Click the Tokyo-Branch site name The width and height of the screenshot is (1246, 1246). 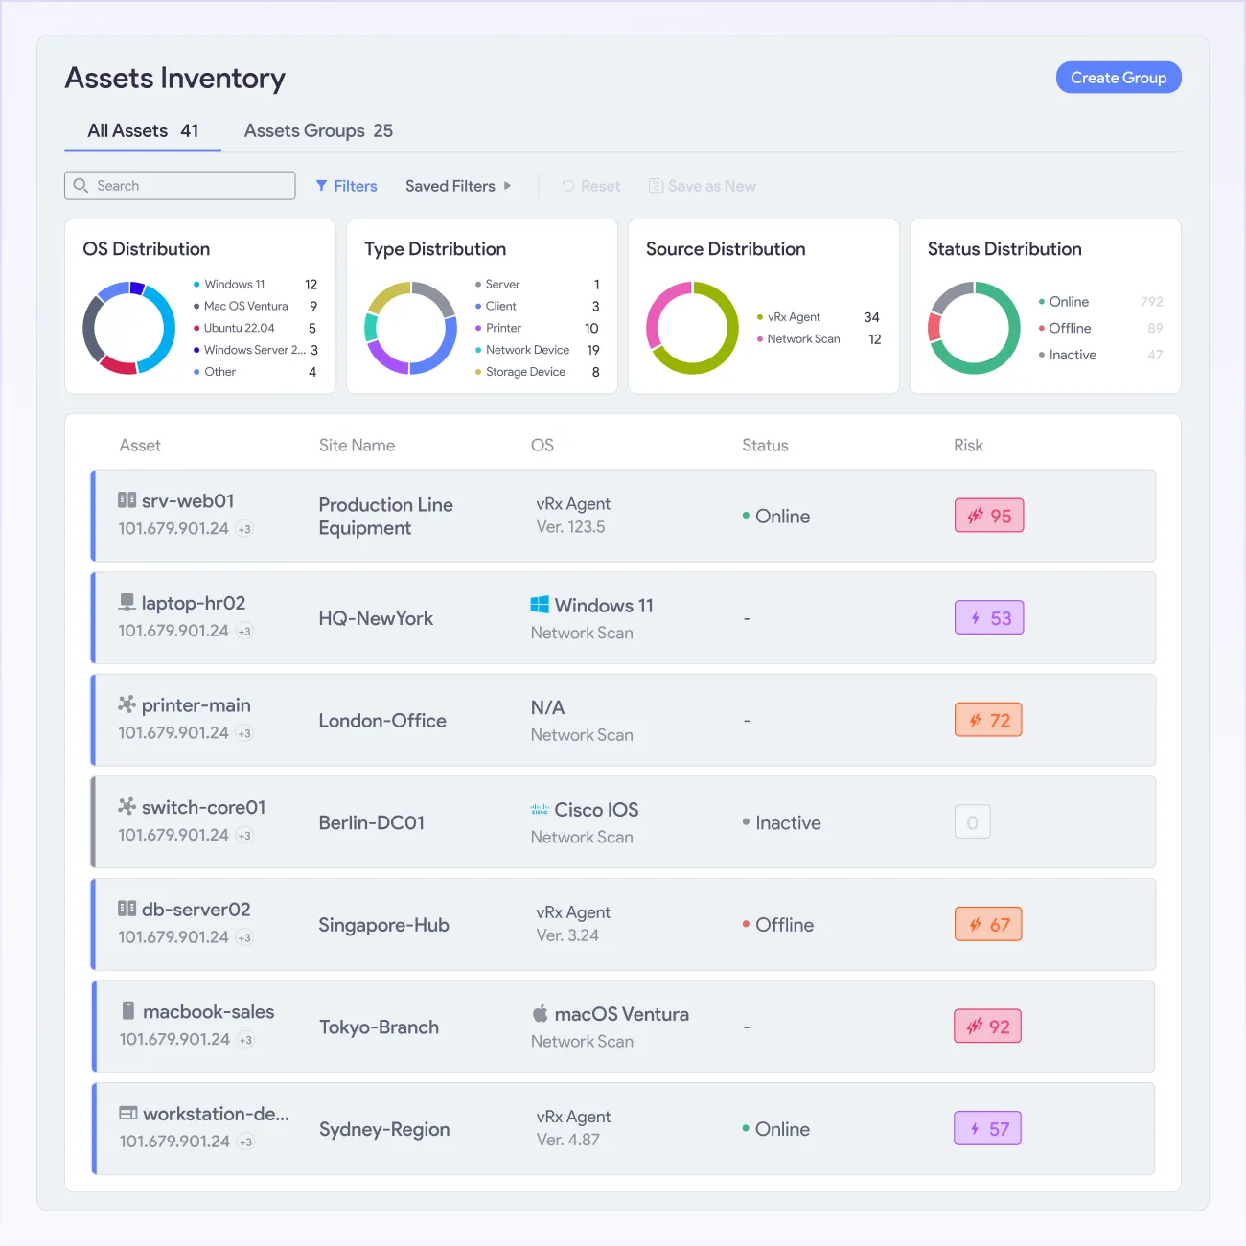[x=380, y=1027]
